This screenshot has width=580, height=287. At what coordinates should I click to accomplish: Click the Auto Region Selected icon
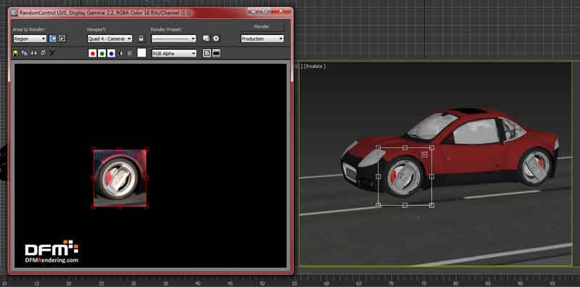[x=62, y=38]
